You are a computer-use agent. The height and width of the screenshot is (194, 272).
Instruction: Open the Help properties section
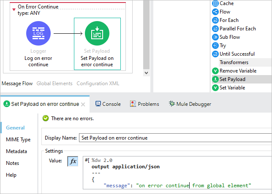tap(11, 175)
